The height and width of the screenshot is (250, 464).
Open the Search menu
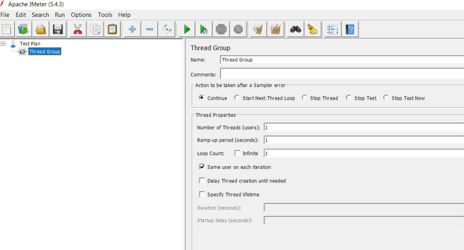(40, 15)
